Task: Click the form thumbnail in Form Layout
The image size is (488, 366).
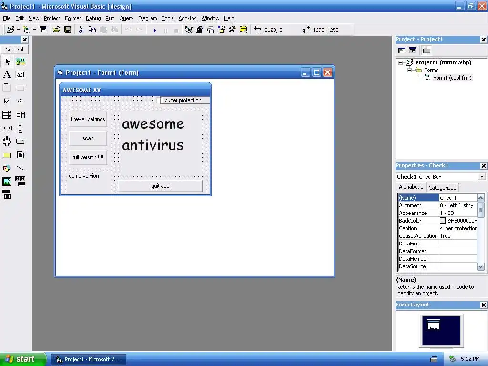Action: (433, 325)
